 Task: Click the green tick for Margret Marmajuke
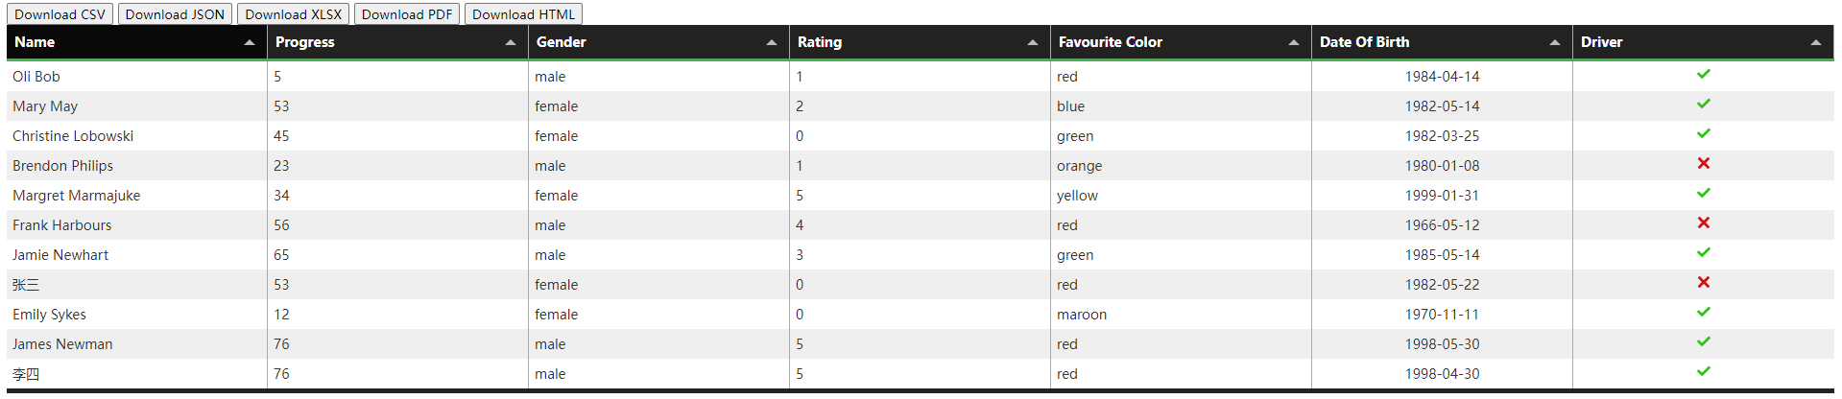tap(1703, 194)
